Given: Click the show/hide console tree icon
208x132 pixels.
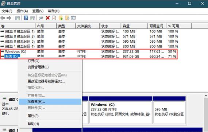Looking at the screenshot, I should pyautogui.click(x=18, y=18).
